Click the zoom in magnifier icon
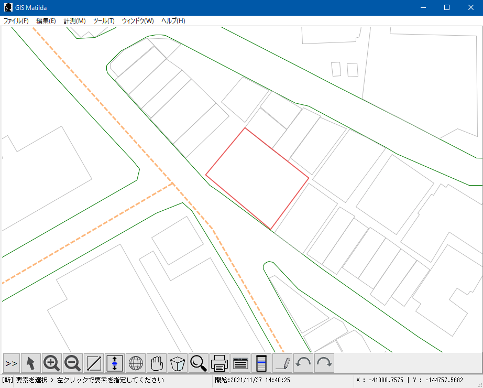This screenshot has width=483, height=388. click(x=52, y=363)
